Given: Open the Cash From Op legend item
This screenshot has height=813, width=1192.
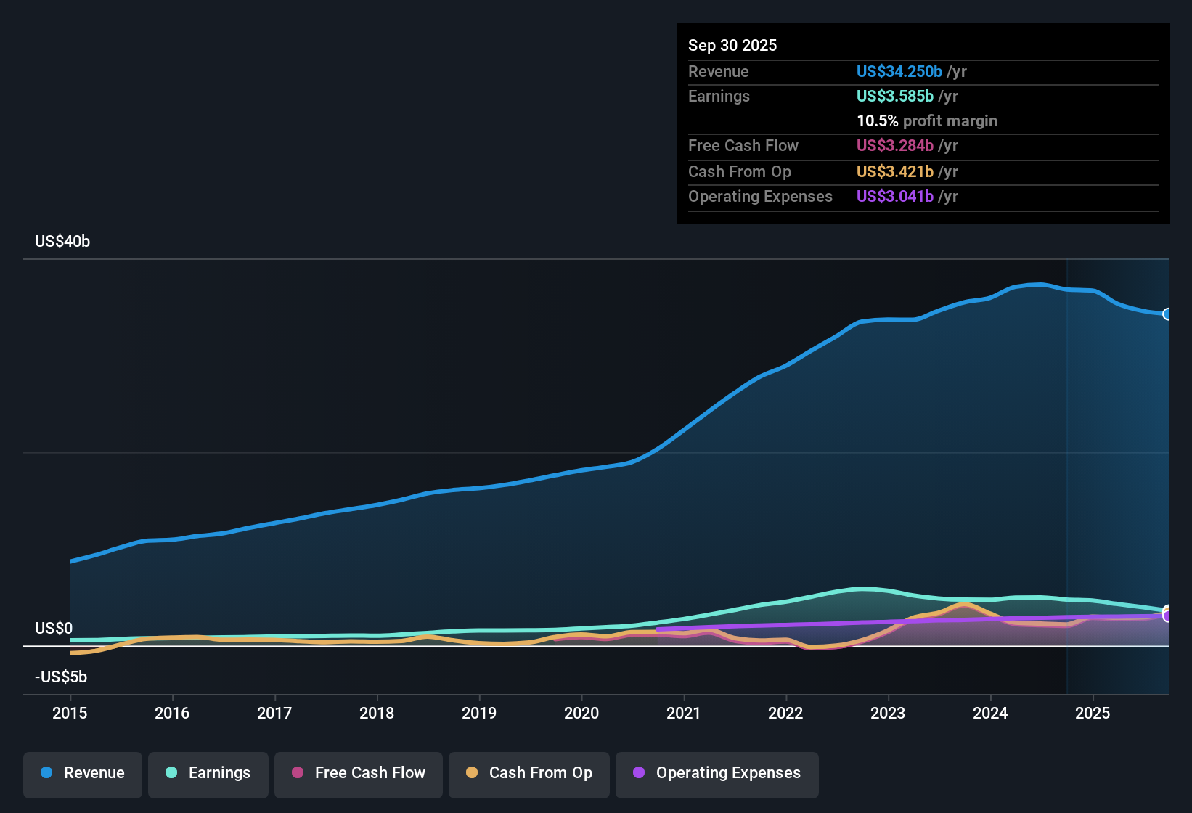Looking at the screenshot, I should tap(528, 773).
